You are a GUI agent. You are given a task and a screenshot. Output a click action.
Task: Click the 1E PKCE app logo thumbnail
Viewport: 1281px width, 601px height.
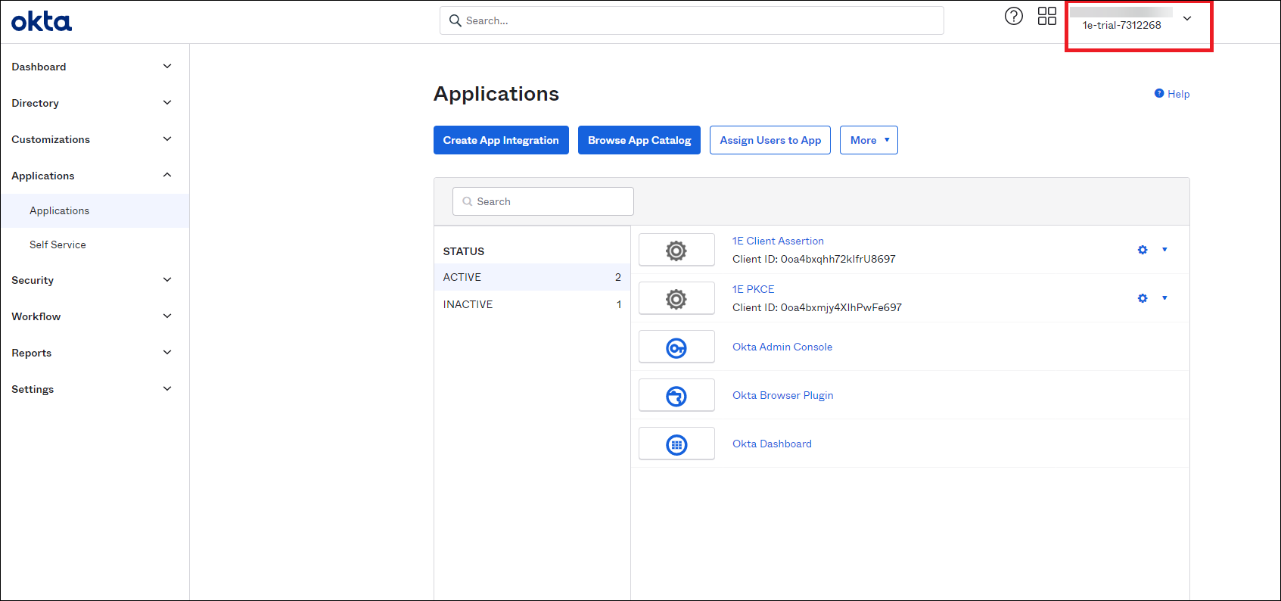(676, 299)
